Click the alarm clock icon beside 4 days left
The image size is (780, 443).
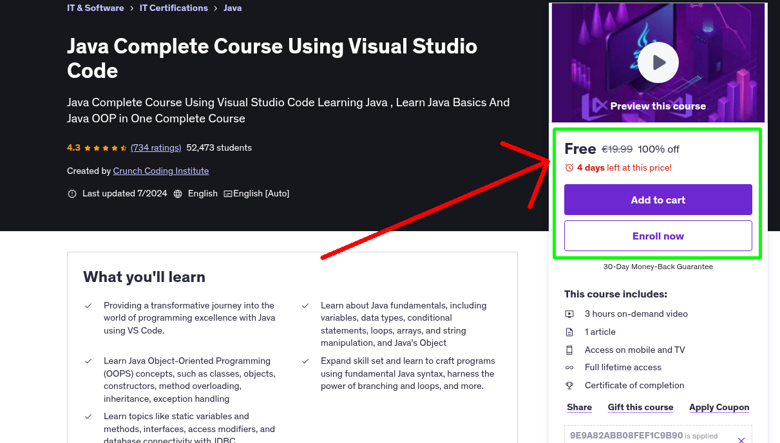click(x=569, y=167)
